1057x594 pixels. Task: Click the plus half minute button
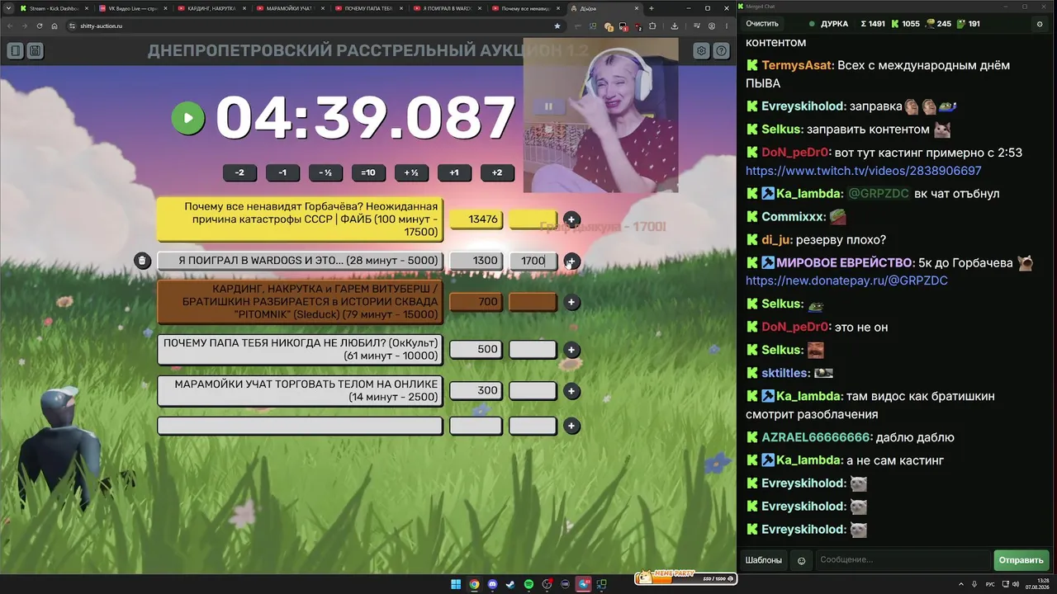411,172
